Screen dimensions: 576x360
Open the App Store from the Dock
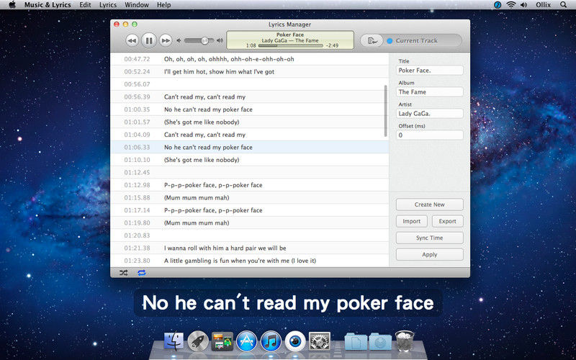(x=246, y=341)
